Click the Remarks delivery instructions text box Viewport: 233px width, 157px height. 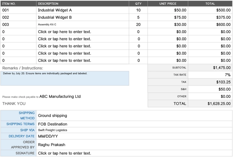coord(65,78)
